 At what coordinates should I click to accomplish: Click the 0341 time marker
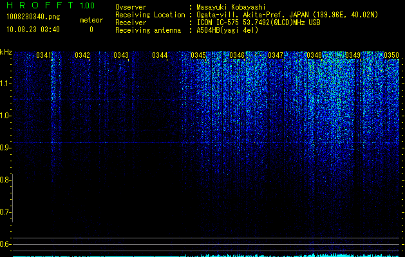click(44, 55)
